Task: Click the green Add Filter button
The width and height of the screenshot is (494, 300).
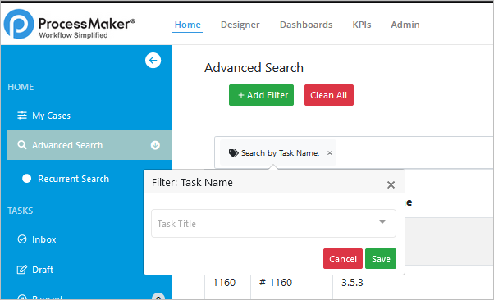Action: (x=261, y=95)
